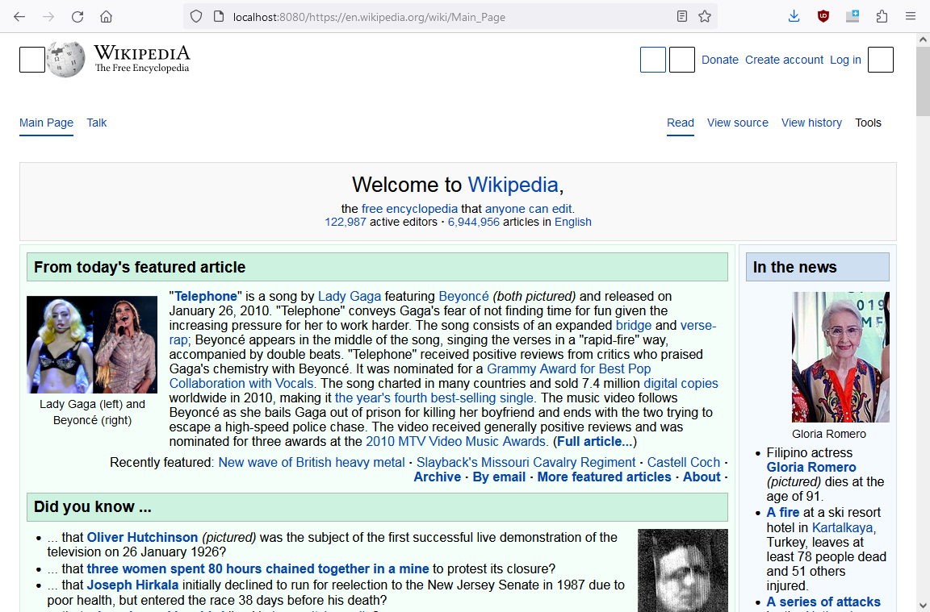
Task: Open the anyone can edit link
Action: click(529, 209)
